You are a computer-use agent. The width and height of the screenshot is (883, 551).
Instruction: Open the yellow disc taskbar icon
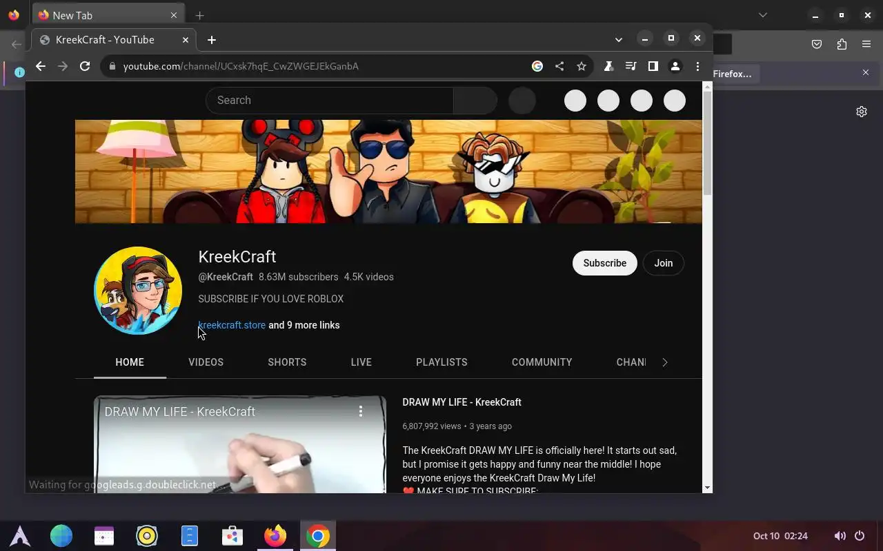[x=147, y=536]
